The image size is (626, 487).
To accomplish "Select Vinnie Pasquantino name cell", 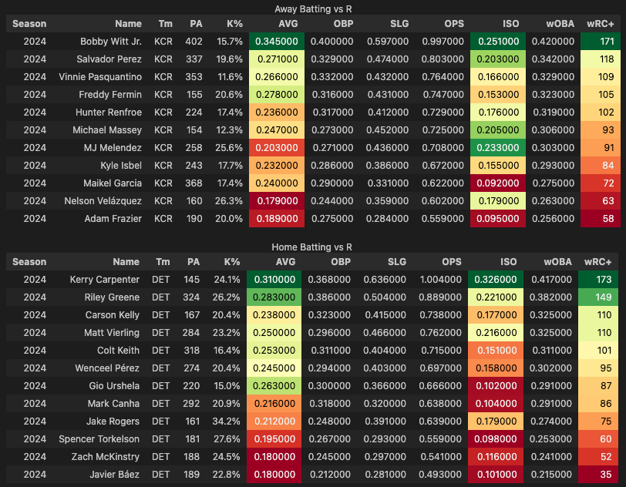I will (99, 76).
